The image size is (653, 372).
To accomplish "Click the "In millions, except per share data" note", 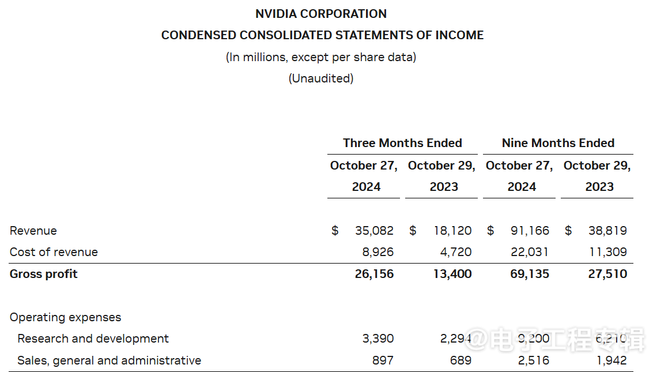I will (x=321, y=57).
